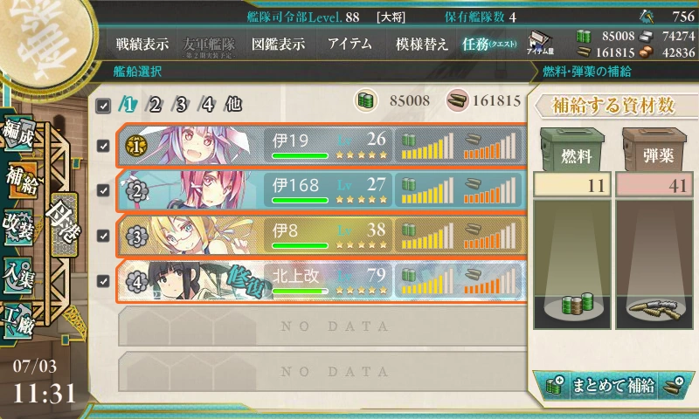Toggle the select-all fleet checkbox

click(103, 106)
